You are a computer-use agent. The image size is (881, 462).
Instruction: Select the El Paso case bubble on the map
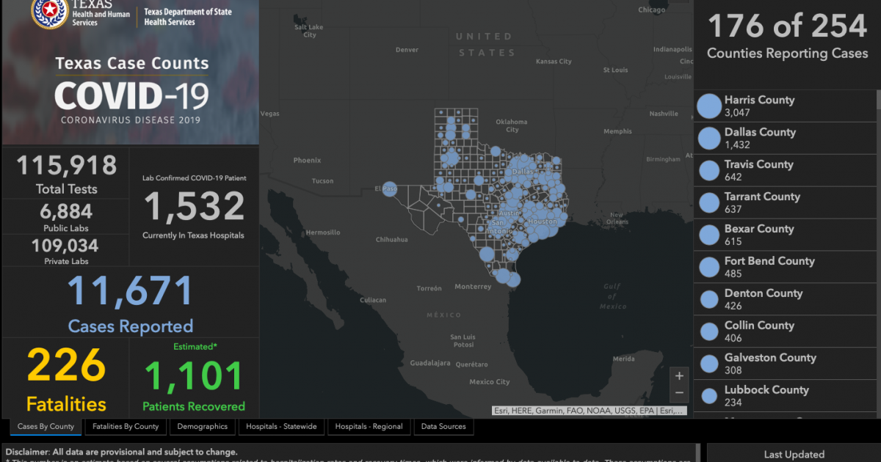click(x=389, y=189)
